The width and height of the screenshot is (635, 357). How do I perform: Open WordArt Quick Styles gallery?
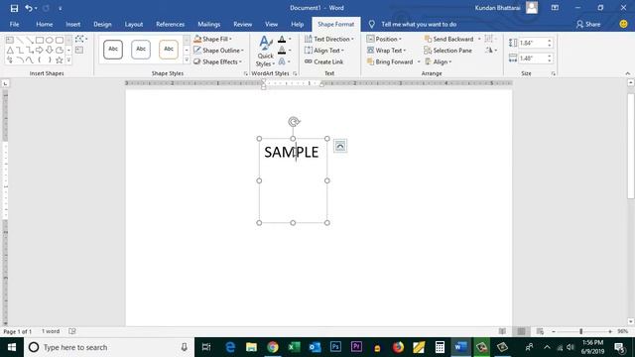(265, 52)
